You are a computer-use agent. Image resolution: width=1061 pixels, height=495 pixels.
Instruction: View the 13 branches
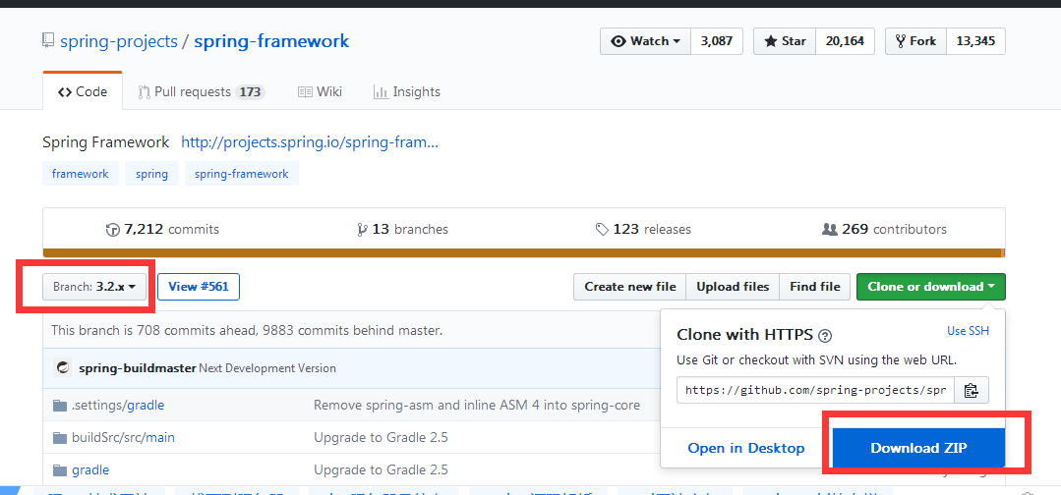click(x=402, y=229)
